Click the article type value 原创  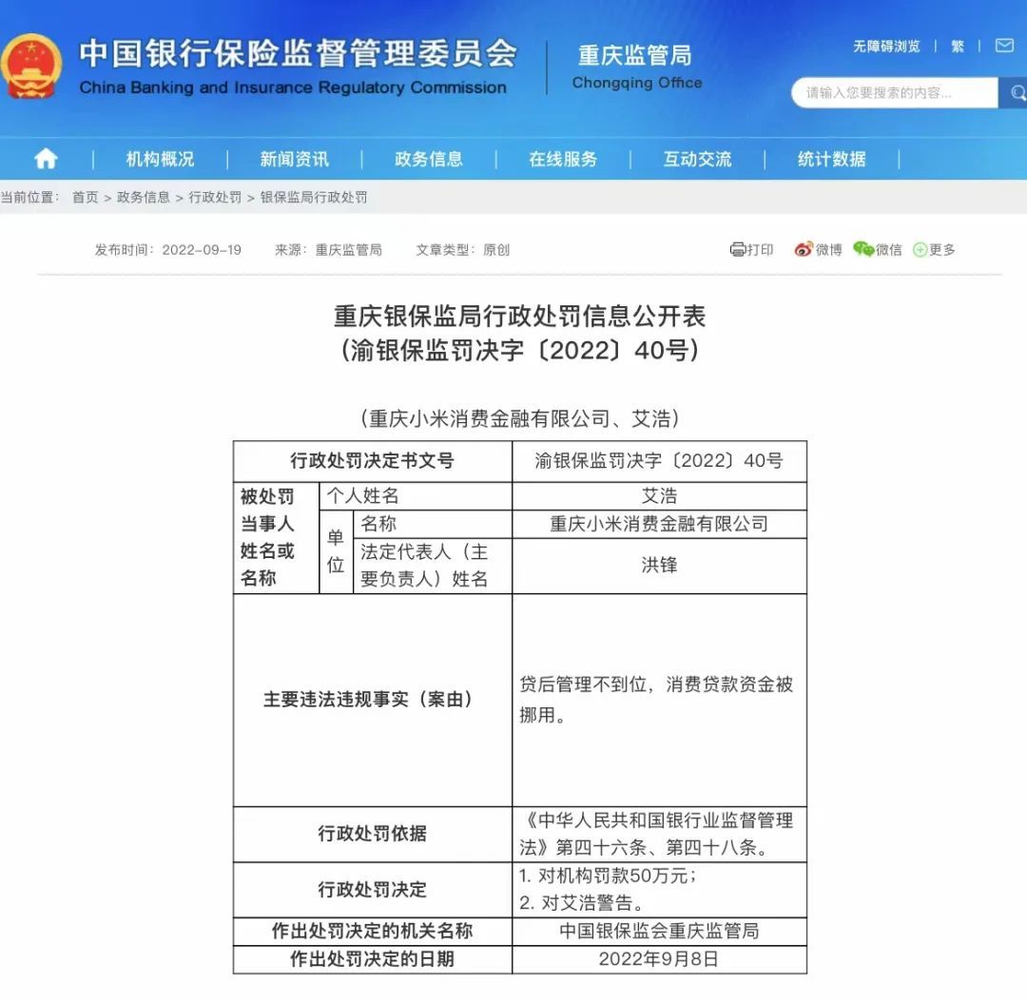496,249
